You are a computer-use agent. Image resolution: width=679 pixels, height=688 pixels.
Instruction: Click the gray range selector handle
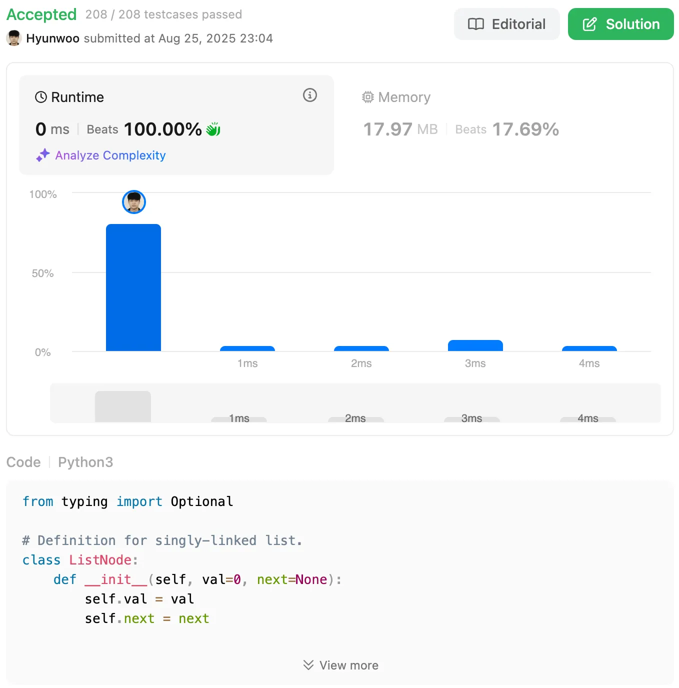(x=123, y=406)
